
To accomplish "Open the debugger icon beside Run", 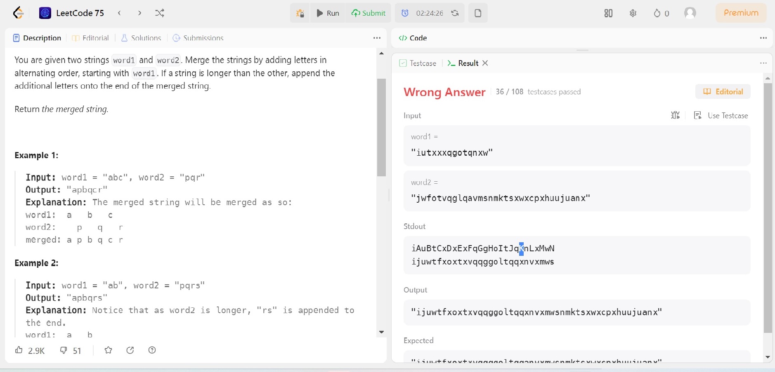I will (x=300, y=13).
